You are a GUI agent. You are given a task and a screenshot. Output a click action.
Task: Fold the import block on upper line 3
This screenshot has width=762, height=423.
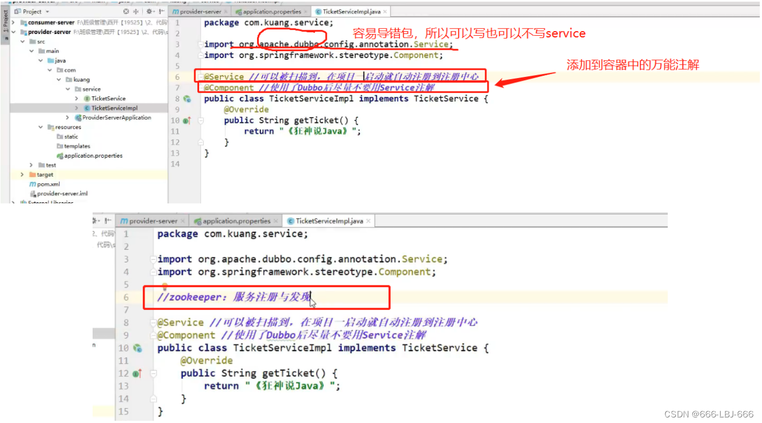pyautogui.click(x=200, y=44)
